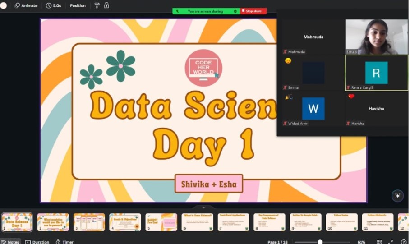
Task: Open the Position menu
Action: click(78, 5)
